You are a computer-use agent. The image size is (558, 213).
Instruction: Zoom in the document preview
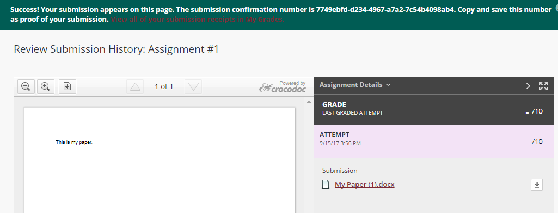coord(46,86)
